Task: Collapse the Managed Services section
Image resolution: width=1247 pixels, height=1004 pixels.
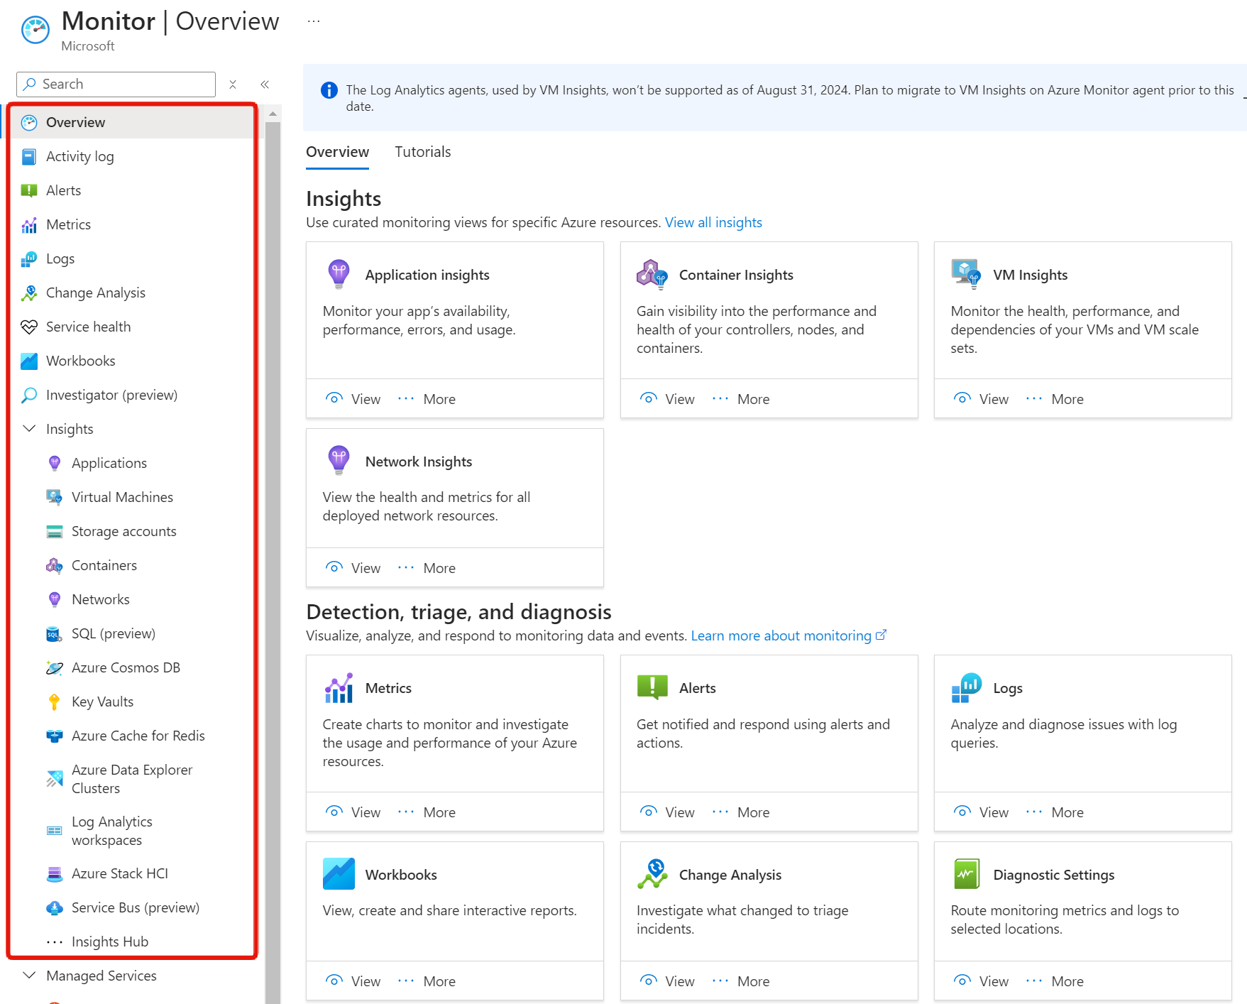Action: [x=29, y=976]
